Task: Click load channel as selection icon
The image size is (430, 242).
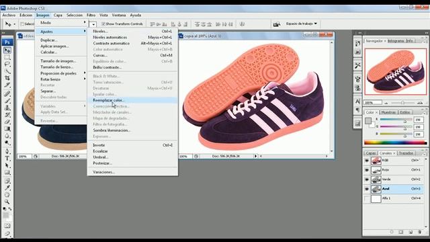Action: (392, 232)
